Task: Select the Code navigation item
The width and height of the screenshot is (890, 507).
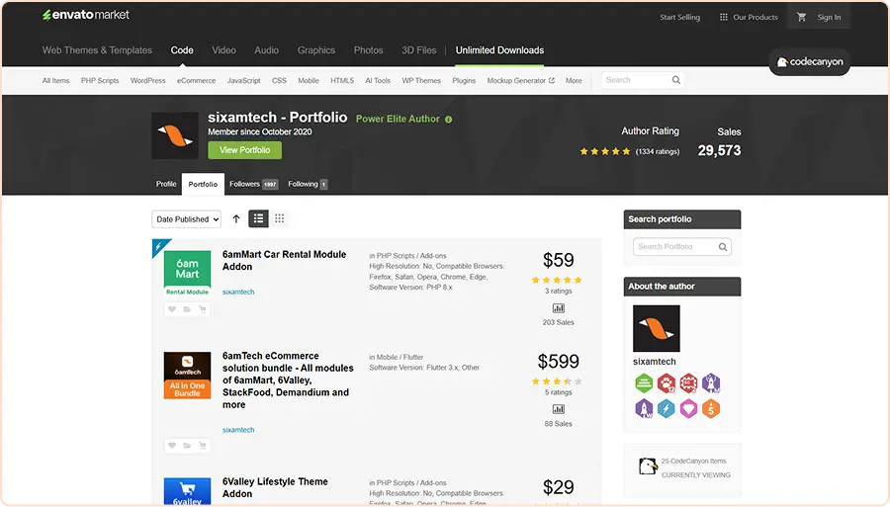Action: tap(182, 49)
